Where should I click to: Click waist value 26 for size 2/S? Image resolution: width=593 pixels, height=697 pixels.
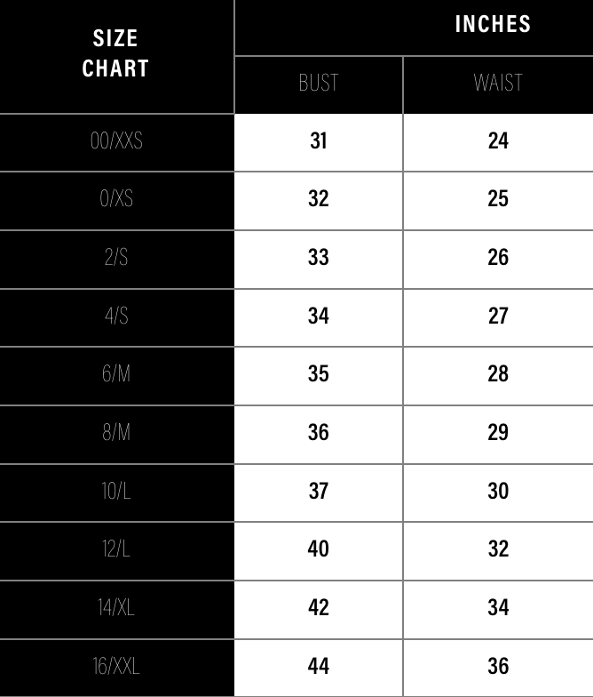pos(498,257)
